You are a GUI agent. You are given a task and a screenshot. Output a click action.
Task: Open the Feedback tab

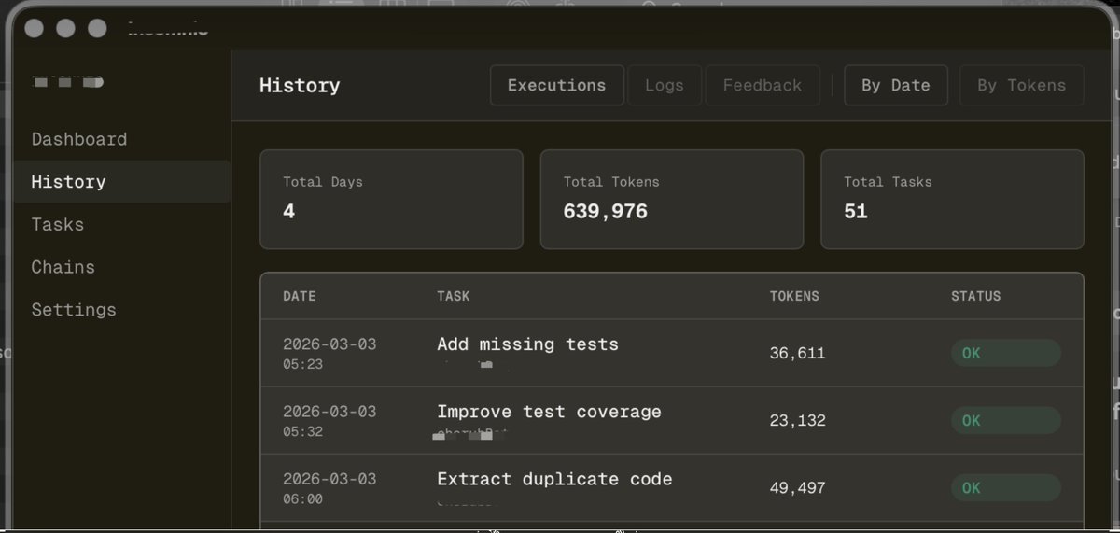coord(763,85)
